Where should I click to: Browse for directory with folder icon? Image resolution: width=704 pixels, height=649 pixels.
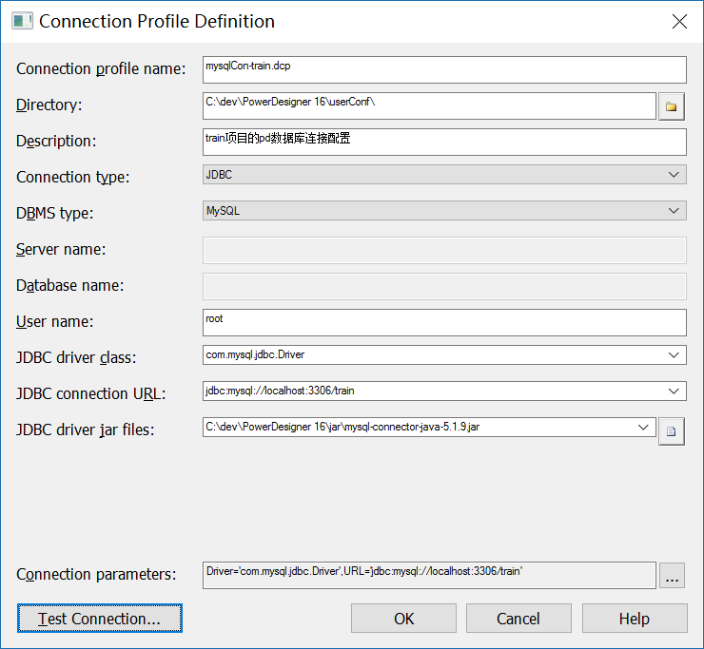672,106
